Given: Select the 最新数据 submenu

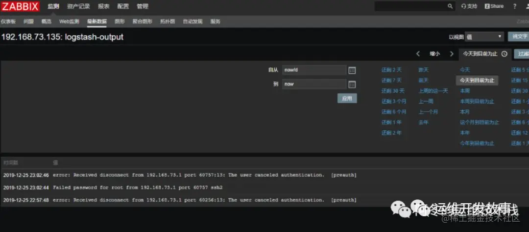Looking at the screenshot, I should tap(97, 21).
